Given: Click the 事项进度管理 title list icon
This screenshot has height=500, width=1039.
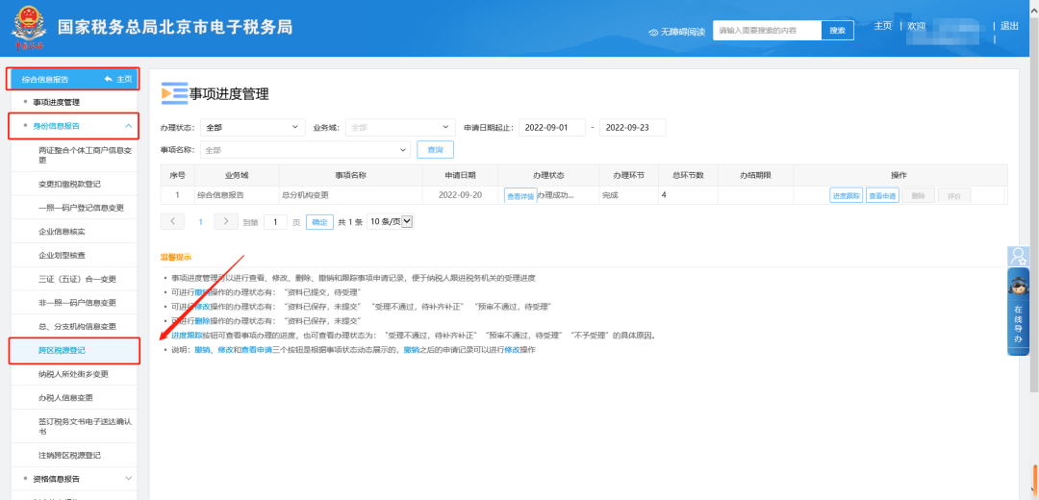Looking at the screenshot, I should click(174, 94).
